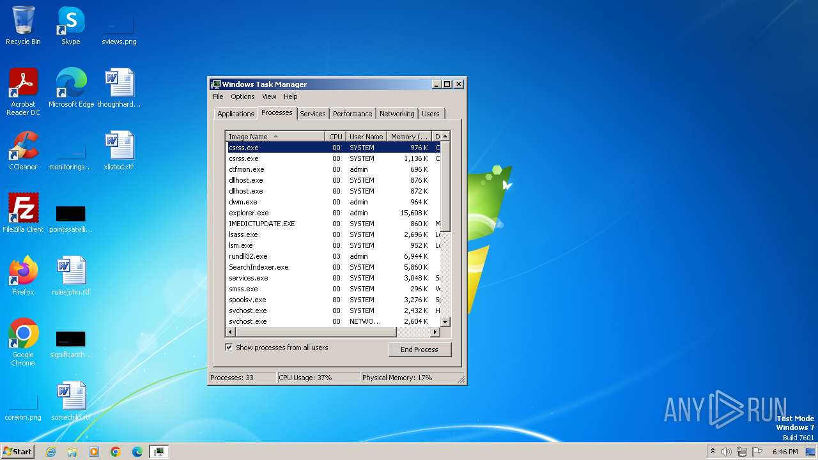Open CCleaner desktop shortcut
The width and height of the screenshot is (818, 460).
tap(23, 151)
